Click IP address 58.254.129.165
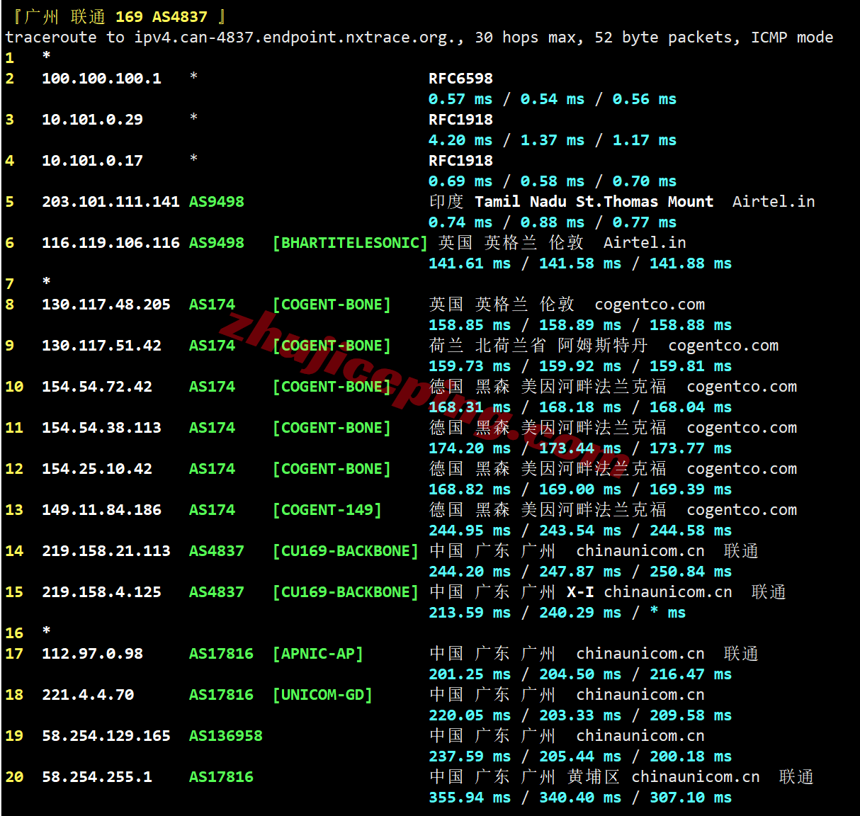The width and height of the screenshot is (860, 816). pos(106,736)
